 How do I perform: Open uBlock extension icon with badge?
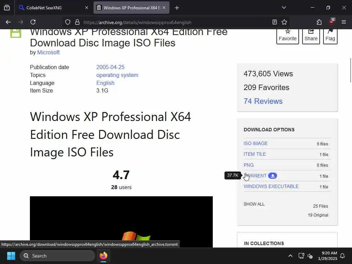pyautogui.click(x=331, y=22)
